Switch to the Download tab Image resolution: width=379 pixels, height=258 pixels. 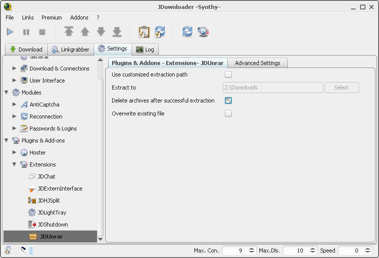[x=26, y=49]
